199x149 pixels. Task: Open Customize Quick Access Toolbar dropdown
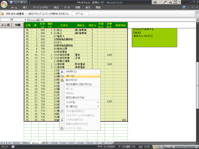coord(30,2)
